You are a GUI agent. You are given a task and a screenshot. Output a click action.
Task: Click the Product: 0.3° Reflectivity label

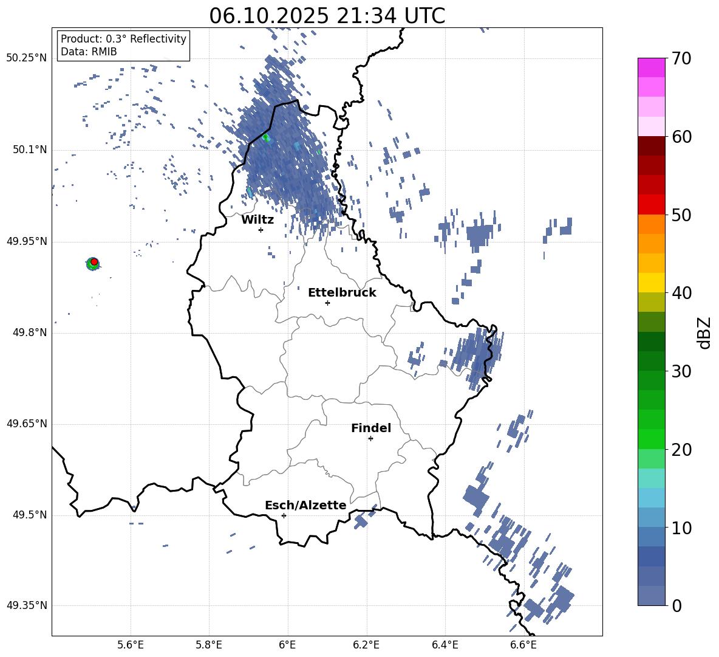click(x=123, y=38)
